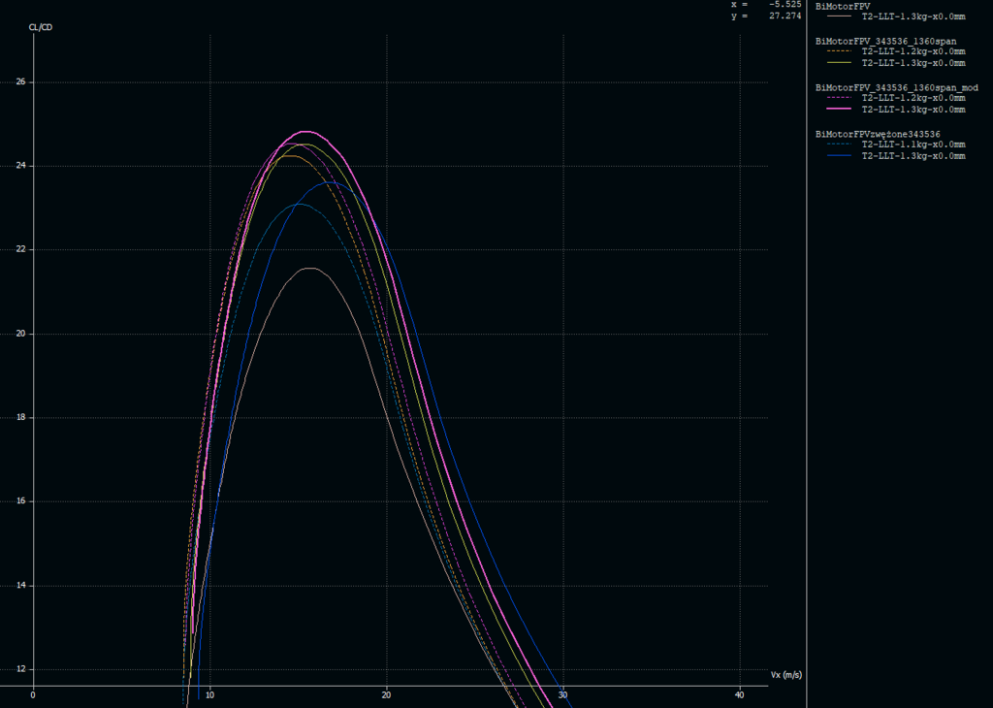The height and width of the screenshot is (708, 993).
Task: Click the peak of the solid blue curve
Action: (x=330, y=181)
